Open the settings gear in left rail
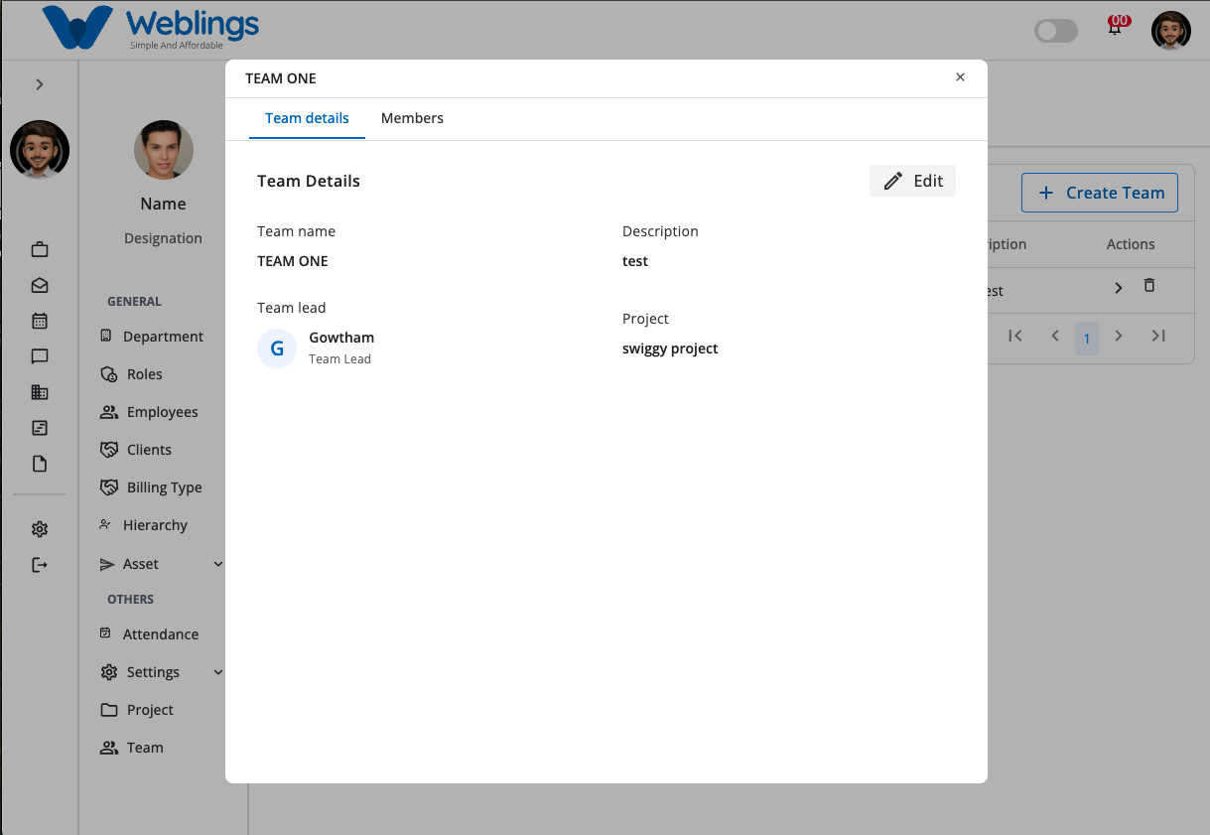 [x=40, y=529]
